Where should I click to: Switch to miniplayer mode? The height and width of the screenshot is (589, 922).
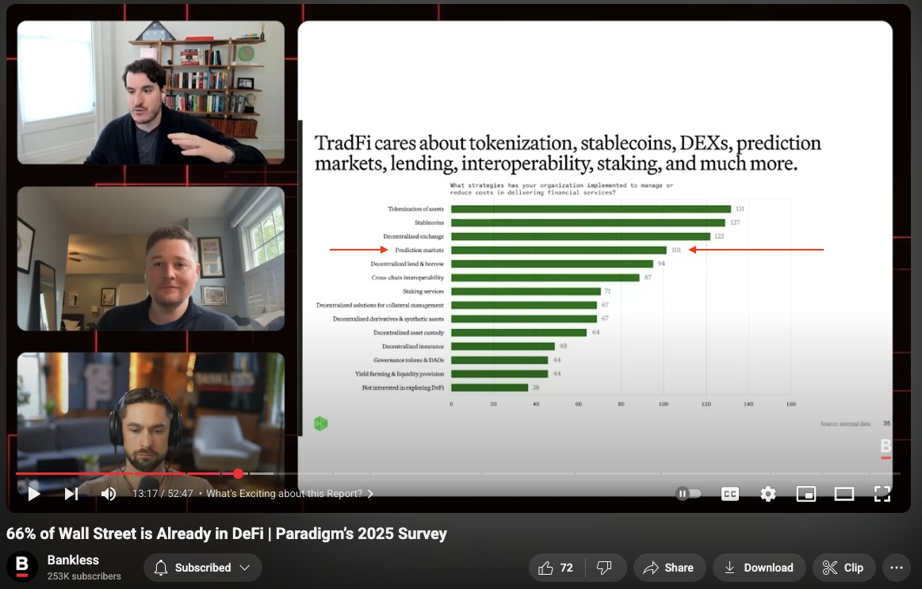click(x=805, y=493)
